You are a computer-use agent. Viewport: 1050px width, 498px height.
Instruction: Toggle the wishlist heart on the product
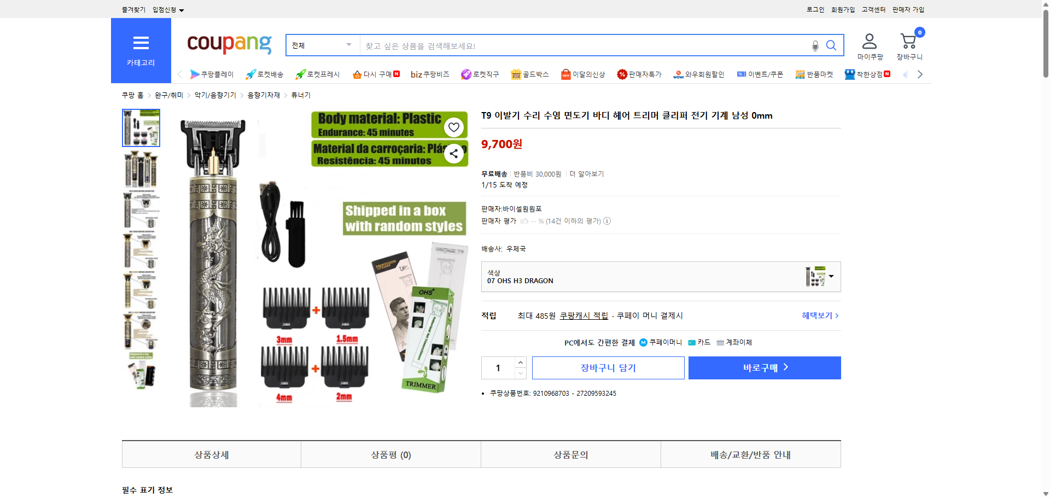pos(453,127)
